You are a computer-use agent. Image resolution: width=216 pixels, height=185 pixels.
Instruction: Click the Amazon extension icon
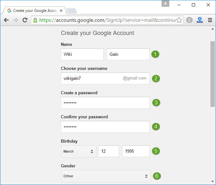(200, 20)
